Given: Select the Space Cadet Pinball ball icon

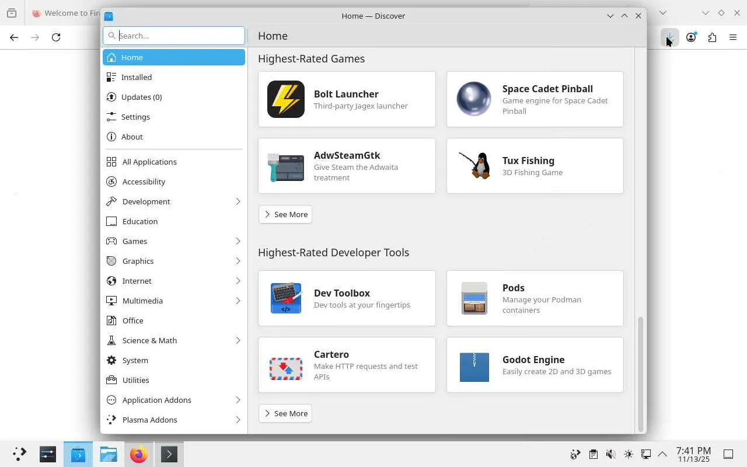Looking at the screenshot, I should pyautogui.click(x=474, y=99).
